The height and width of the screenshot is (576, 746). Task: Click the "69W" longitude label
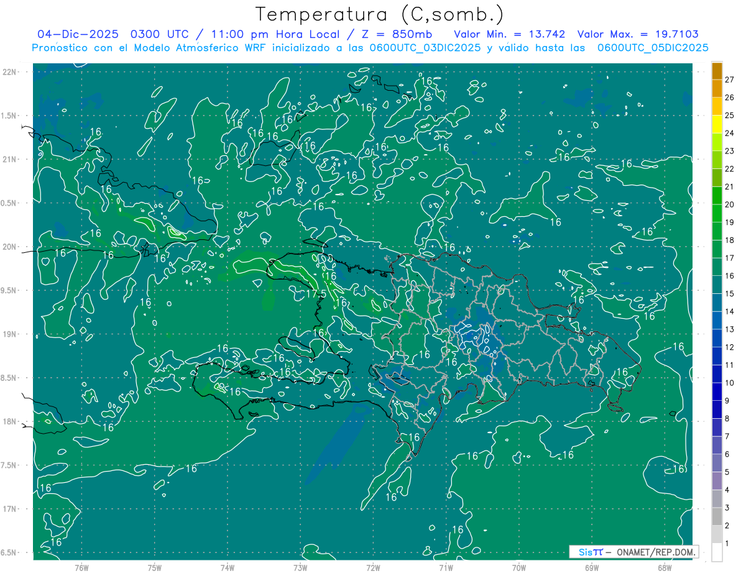click(x=592, y=567)
